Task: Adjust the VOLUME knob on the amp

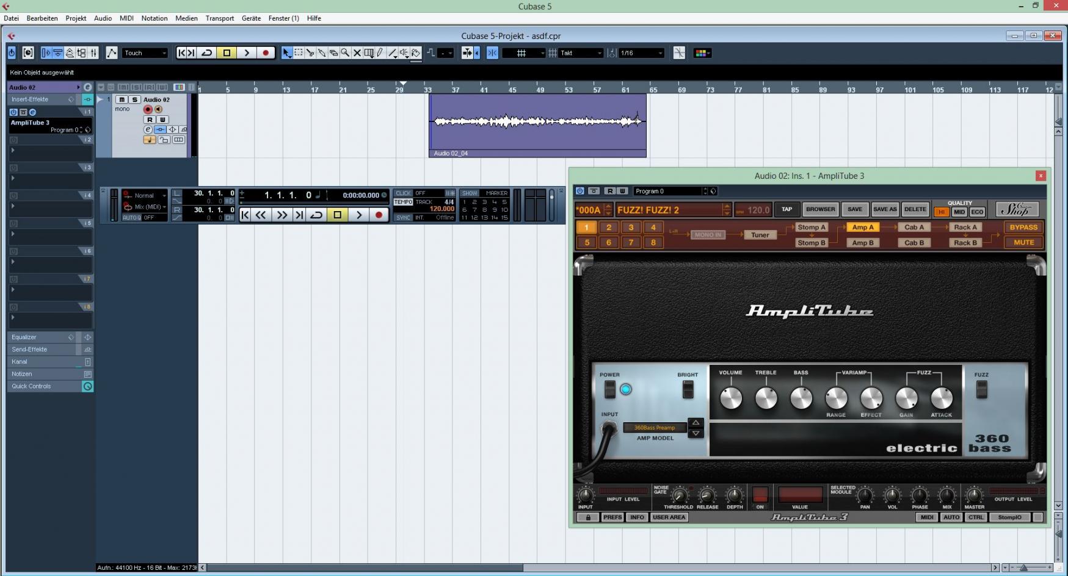Action: coord(731,398)
